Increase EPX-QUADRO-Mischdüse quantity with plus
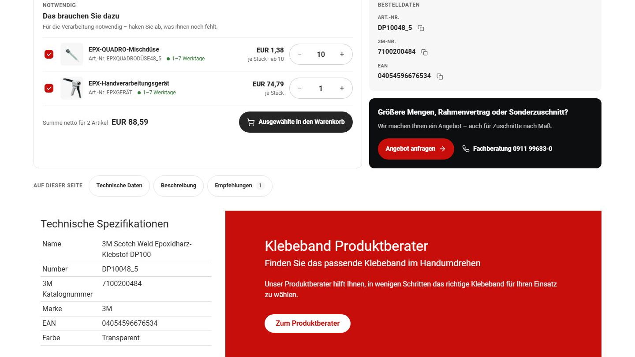The width and height of the screenshot is (635, 357). click(342, 54)
